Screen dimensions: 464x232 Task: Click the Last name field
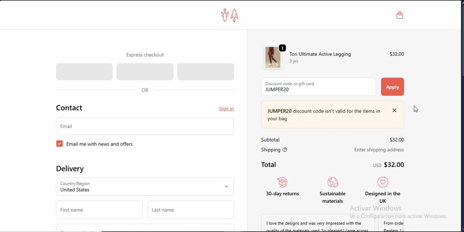click(191, 210)
